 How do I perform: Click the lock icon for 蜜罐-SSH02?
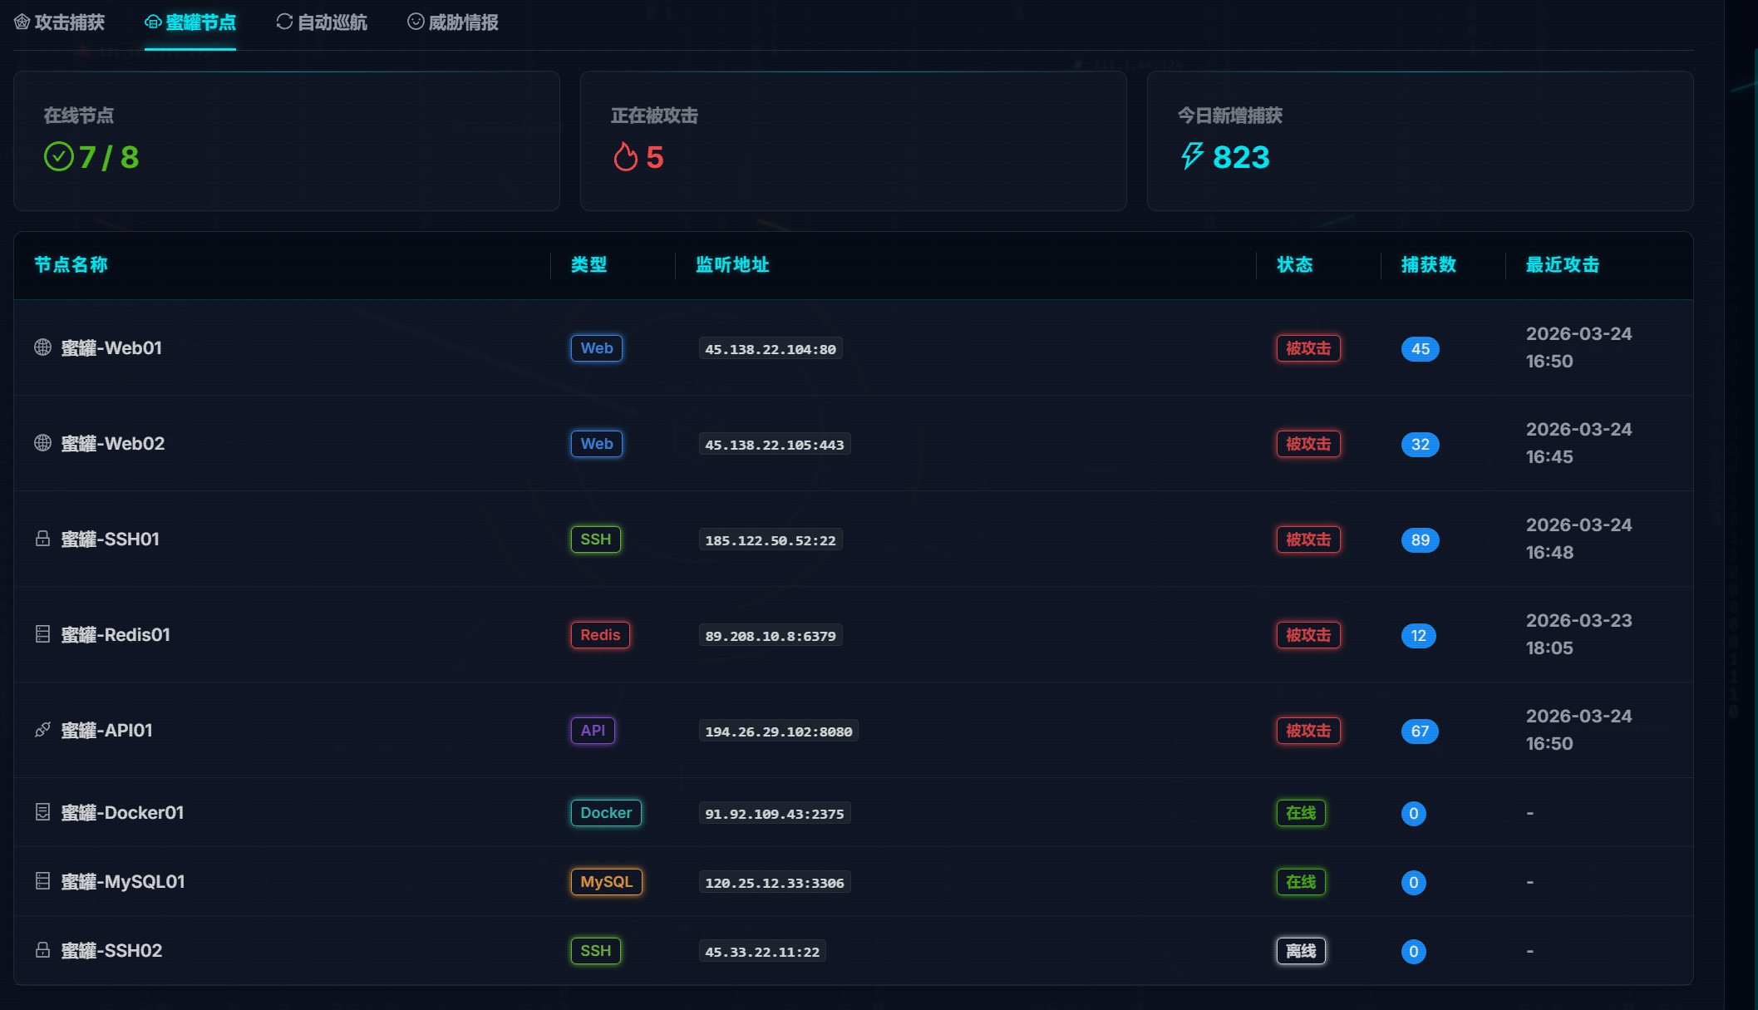(42, 950)
